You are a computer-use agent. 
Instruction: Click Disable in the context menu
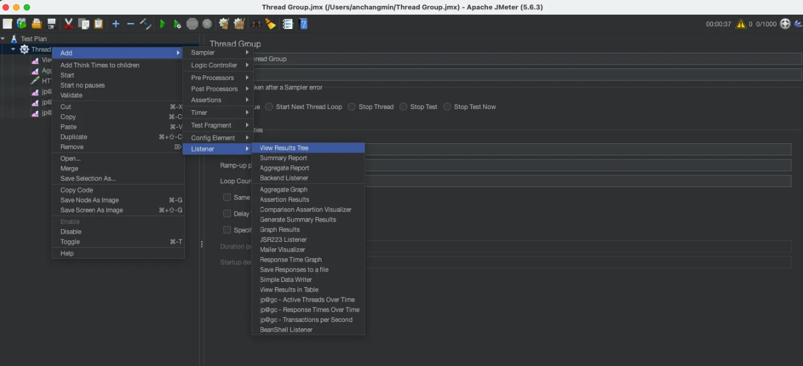tap(118, 231)
